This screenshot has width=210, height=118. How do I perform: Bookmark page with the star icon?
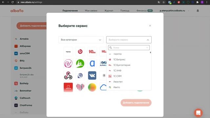(164, 2)
